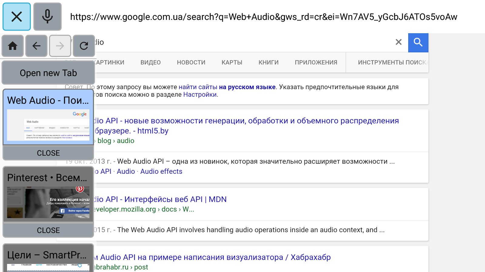Click the X button beside the microphone
The height and width of the screenshot is (272, 485).
coord(17,17)
